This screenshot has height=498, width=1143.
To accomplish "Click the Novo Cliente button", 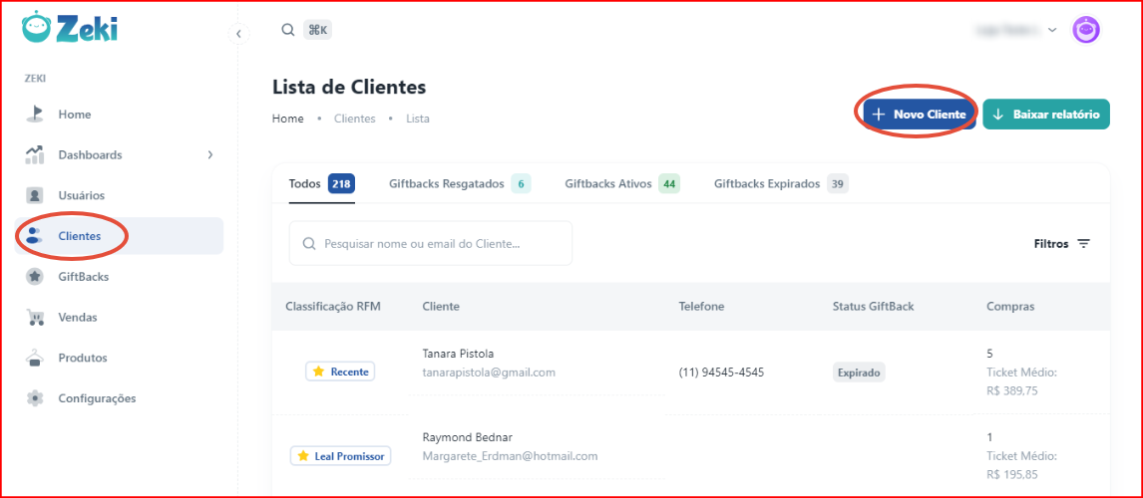I will point(920,115).
